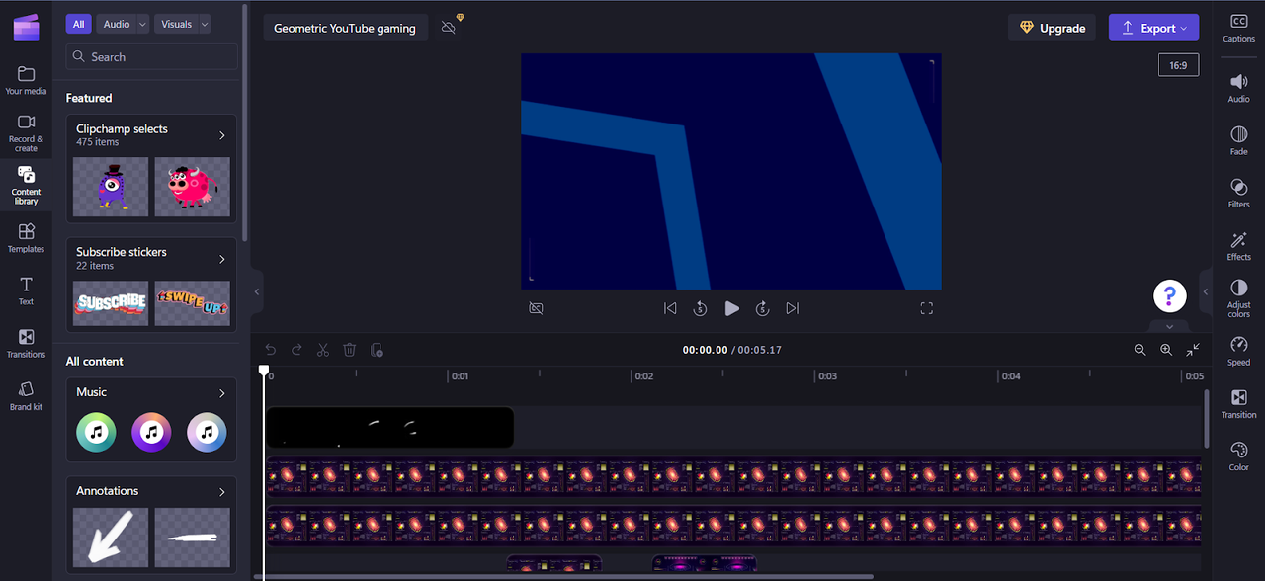Open Export dropdown
This screenshot has height=581, width=1265.
coord(1153,28)
